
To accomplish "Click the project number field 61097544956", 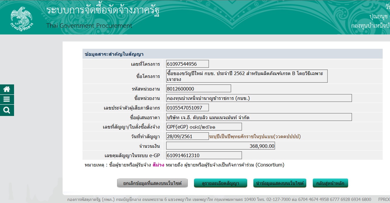I will (187, 64).
